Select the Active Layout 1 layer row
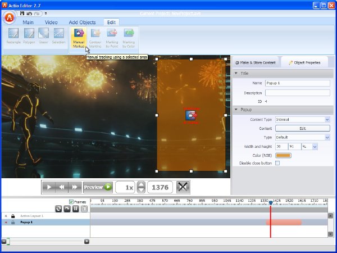Screen dimensions: 337x253 (x=45, y=216)
